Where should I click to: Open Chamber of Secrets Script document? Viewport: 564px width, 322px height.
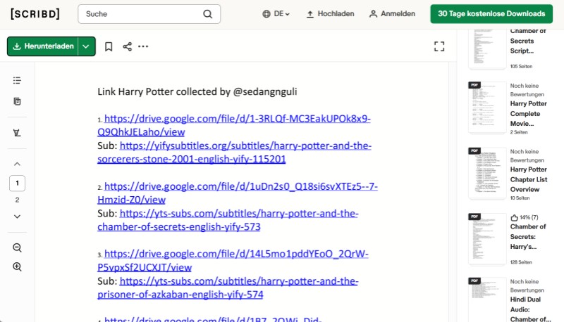pos(528,41)
